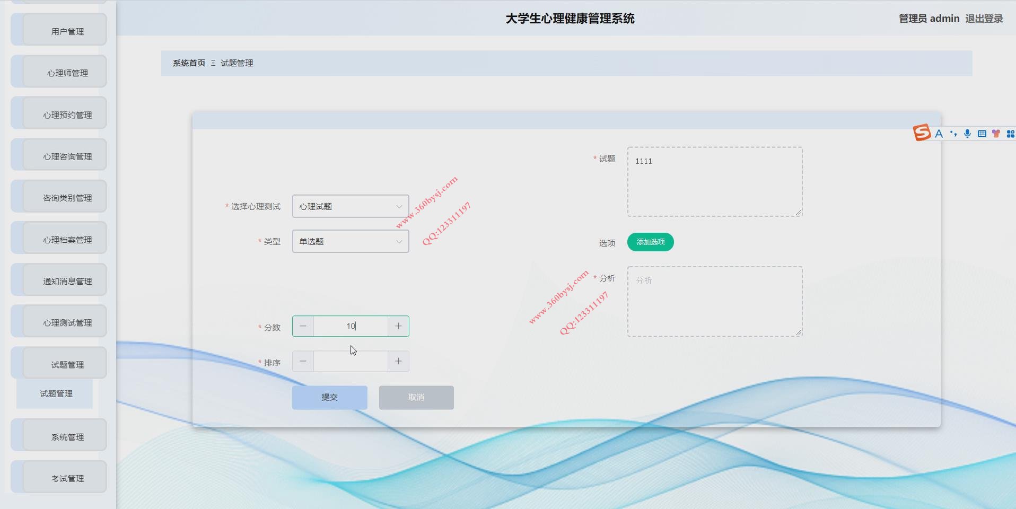The width and height of the screenshot is (1016, 509).
Task: Open Sogou soft keyboard icon
Action: tap(982, 134)
